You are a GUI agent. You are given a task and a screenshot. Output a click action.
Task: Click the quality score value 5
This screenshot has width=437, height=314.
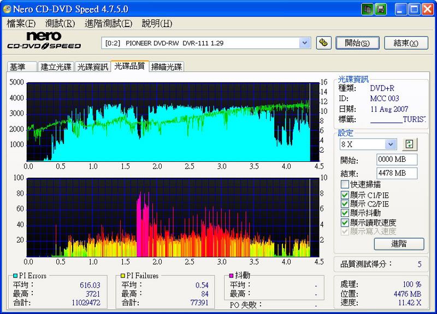(x=420, y=264)
